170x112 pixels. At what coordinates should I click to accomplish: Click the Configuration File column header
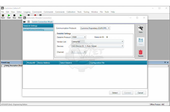pyautogui.click(x=118, y=63)
